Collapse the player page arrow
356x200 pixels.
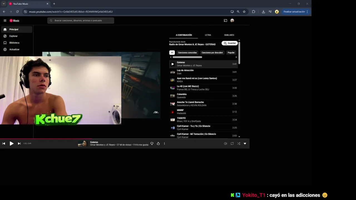(245, 144)
